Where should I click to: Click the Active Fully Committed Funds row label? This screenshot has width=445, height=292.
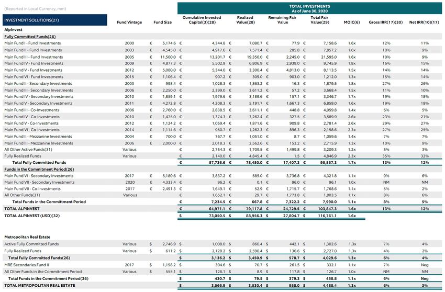click(31, 244)
